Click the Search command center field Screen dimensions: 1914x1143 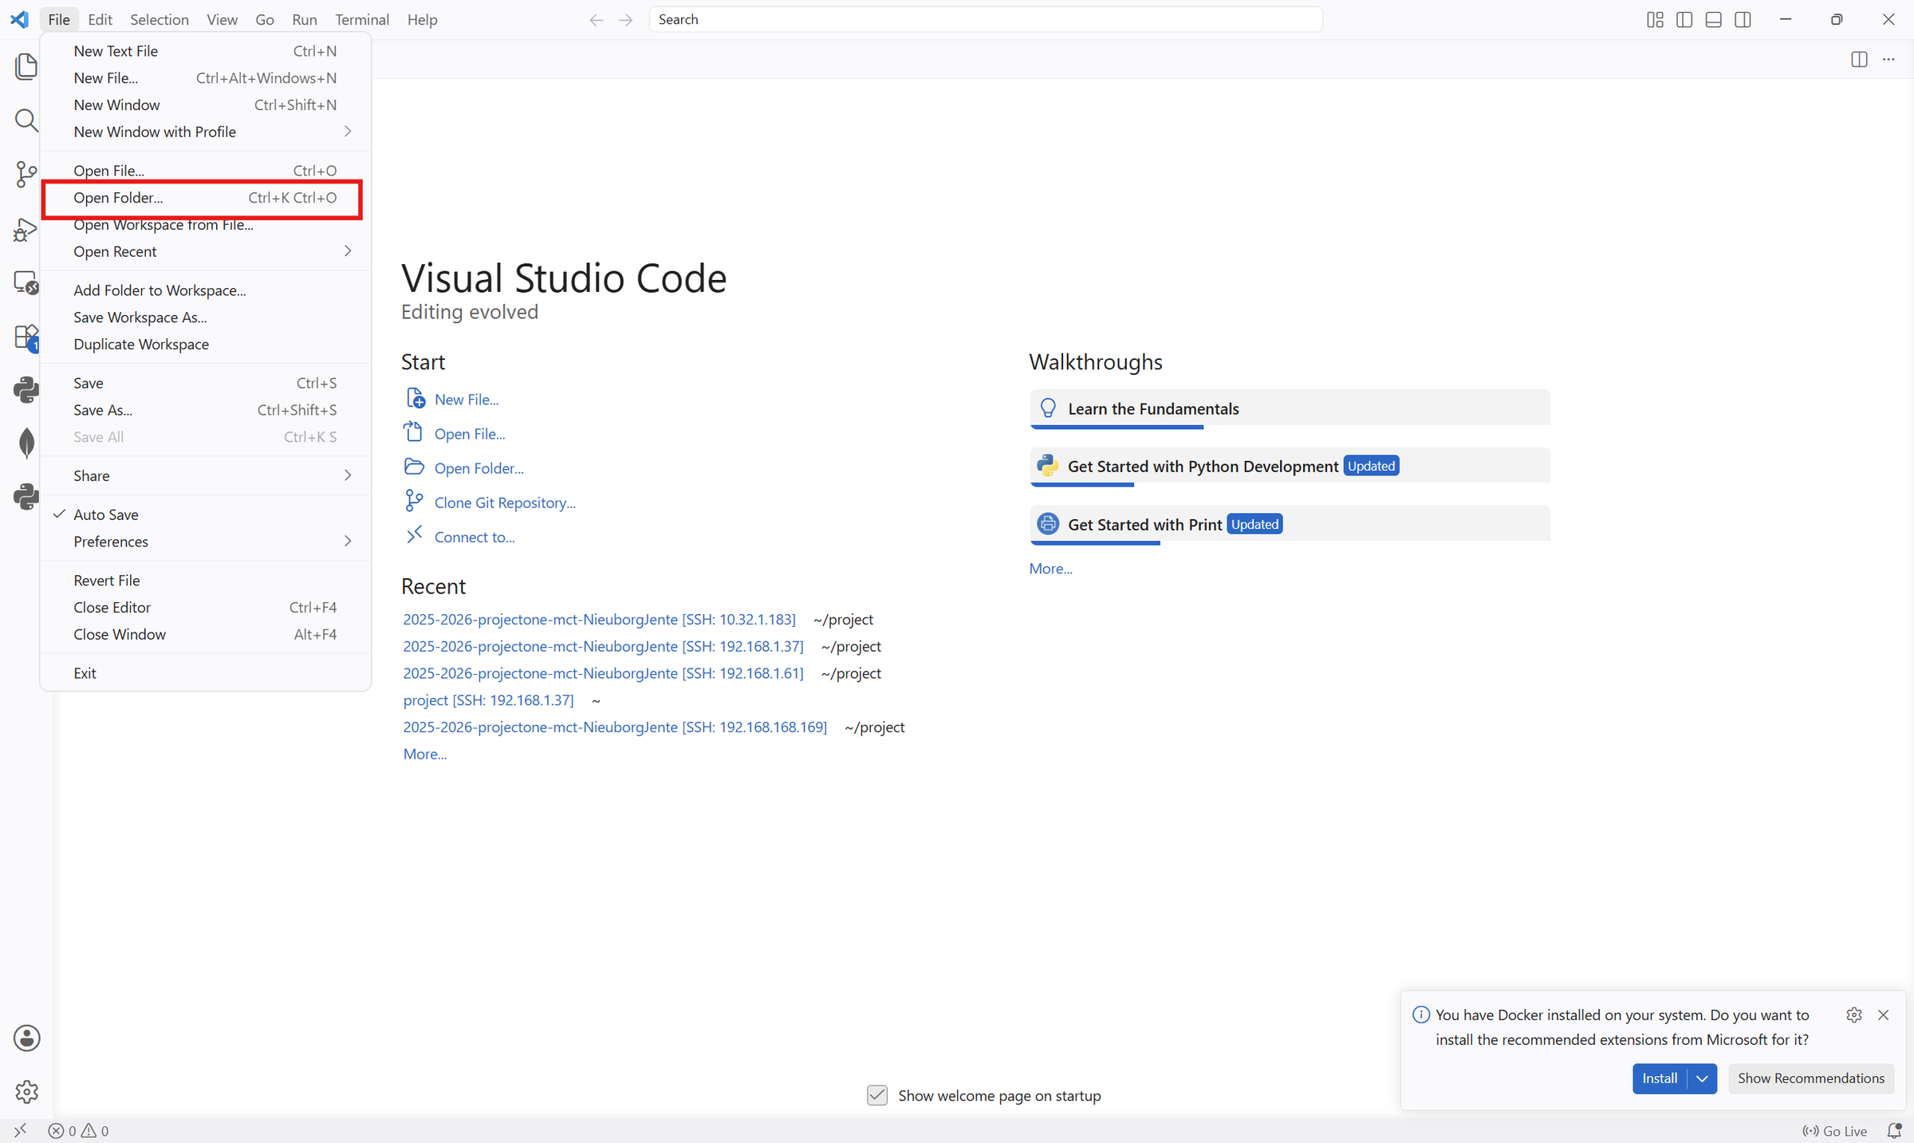(x=986, y=20)
